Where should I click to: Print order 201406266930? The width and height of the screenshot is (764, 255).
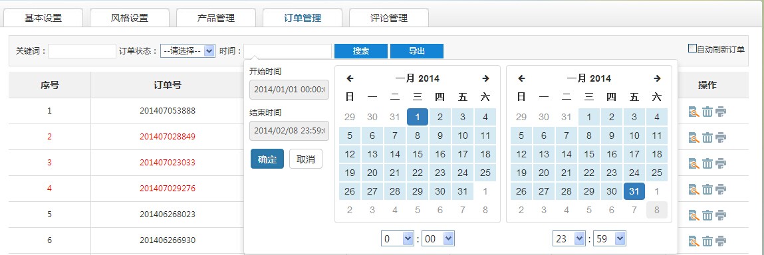721,241
